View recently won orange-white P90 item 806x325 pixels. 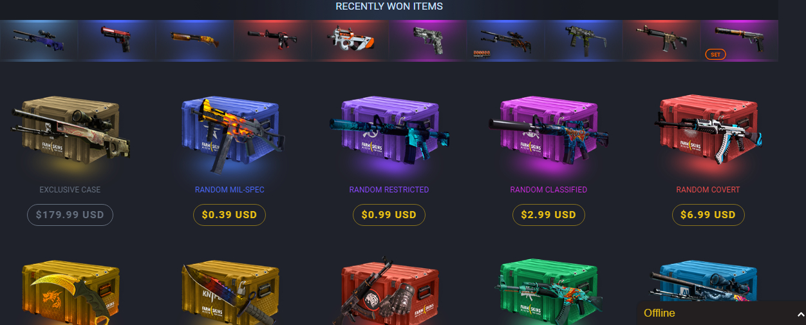[x=350, y=41]
